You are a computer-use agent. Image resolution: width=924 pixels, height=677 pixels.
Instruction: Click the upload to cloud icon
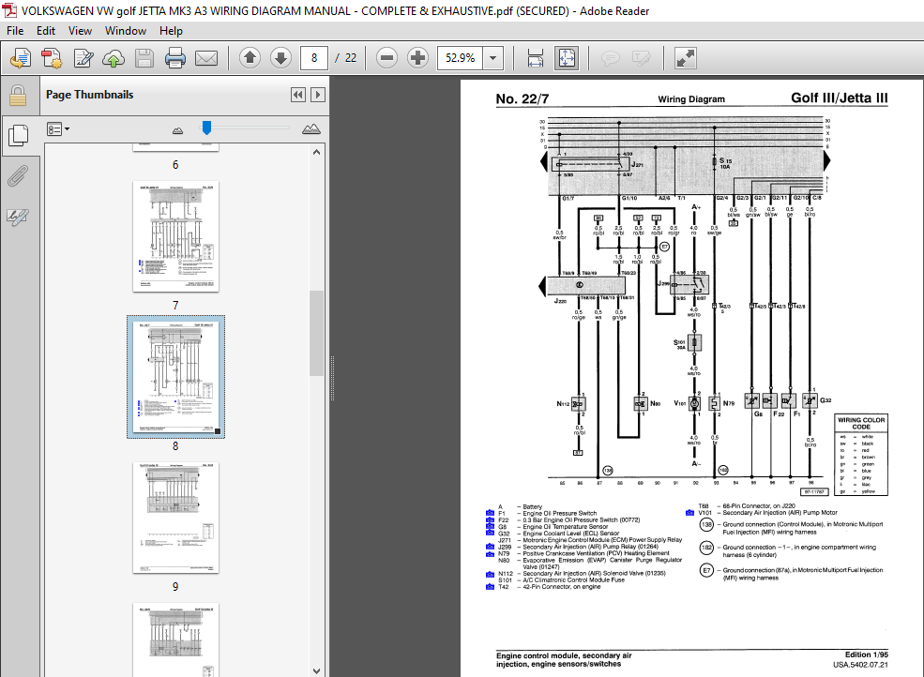114,58
